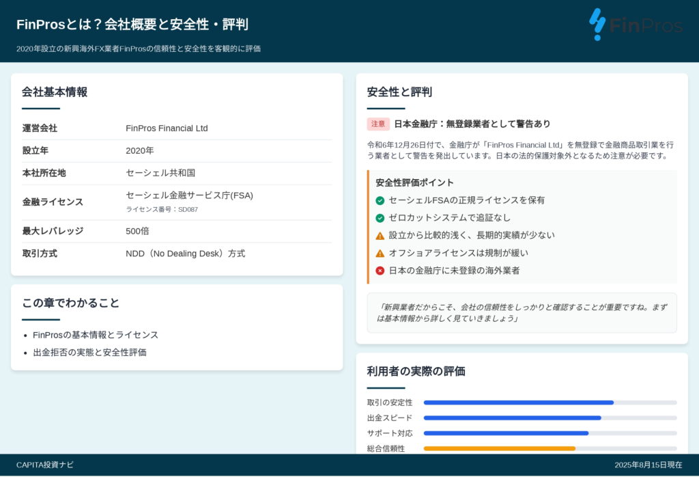This screenshot has height=477, width=699.
Task: Click the italic quote 新興業者だからこそ
Action: [x=522, y=313]
